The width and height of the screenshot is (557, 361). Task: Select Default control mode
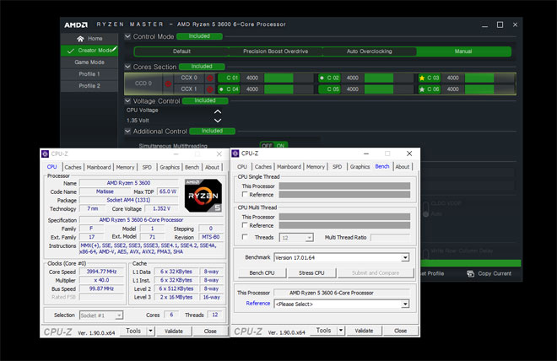[181, 51]
